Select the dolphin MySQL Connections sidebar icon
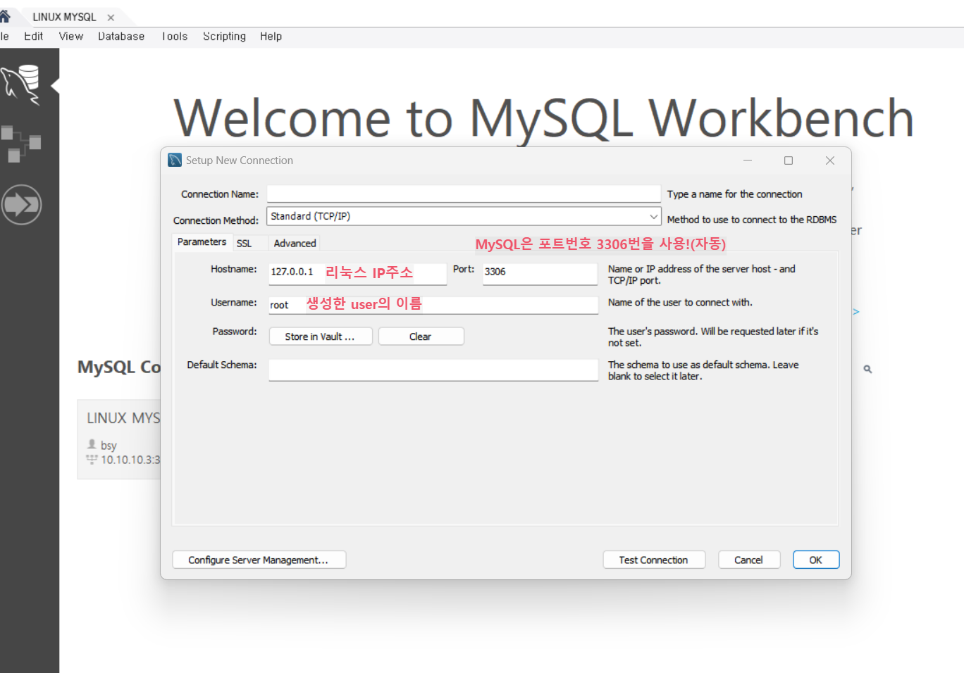Viewport: 964px width, 673px height. click(x=21, y=84)
